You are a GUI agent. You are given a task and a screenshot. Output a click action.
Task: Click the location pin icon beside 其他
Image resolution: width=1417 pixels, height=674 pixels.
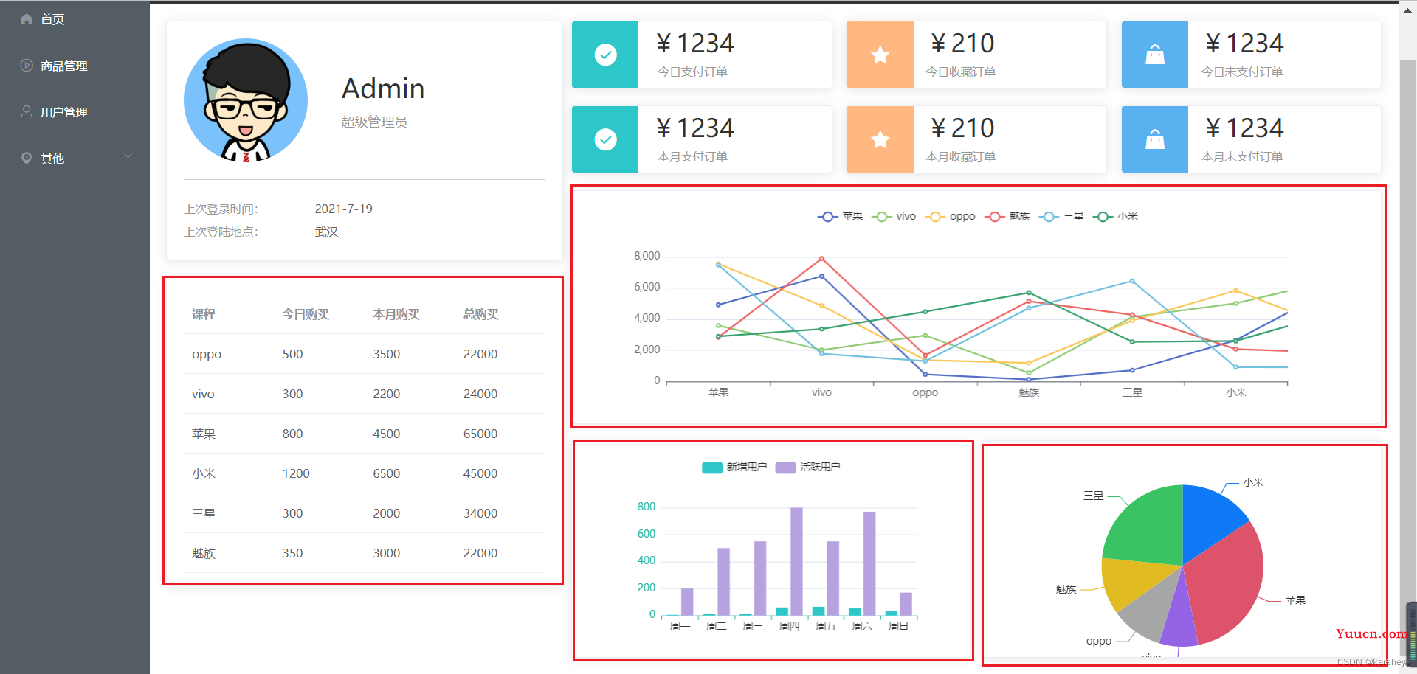(x=27, y=159)
